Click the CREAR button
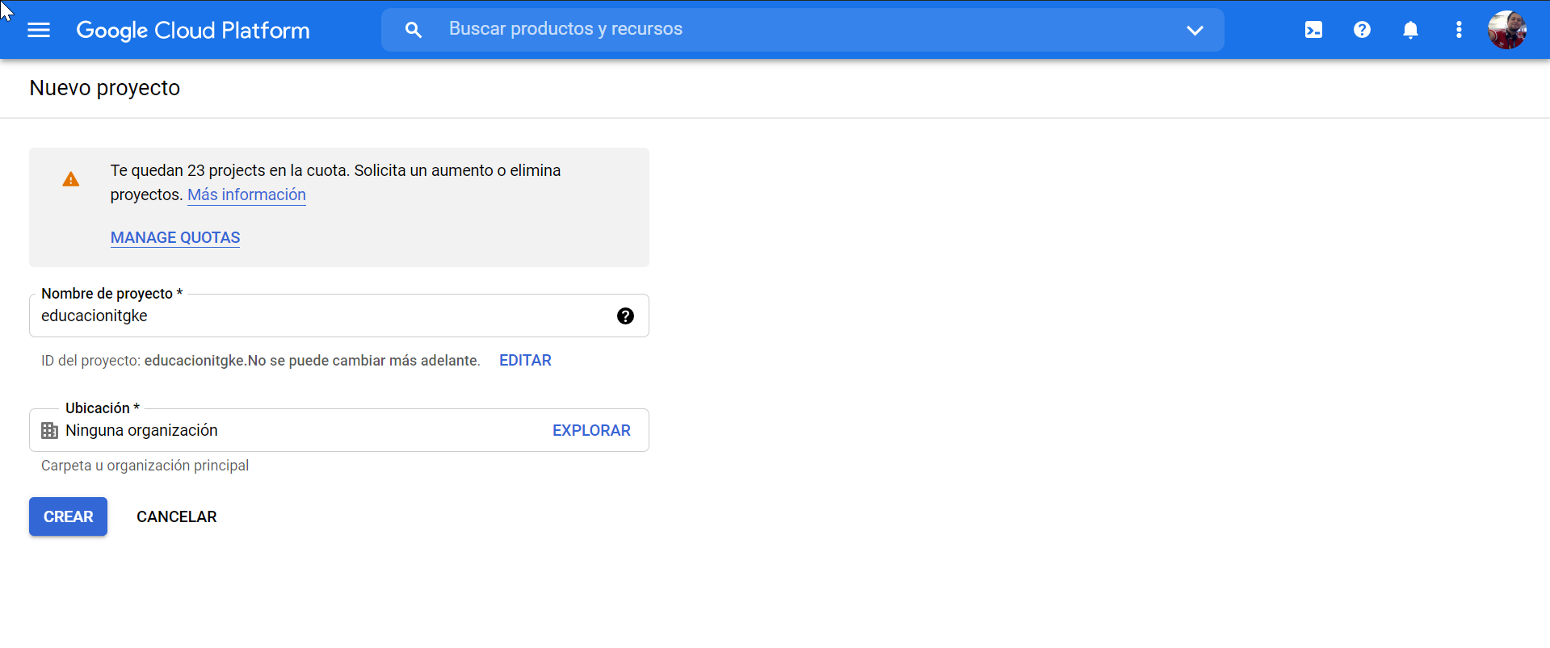Image resolution: width=1550 pixels, height=648 pixels. (x=68, y=516)
